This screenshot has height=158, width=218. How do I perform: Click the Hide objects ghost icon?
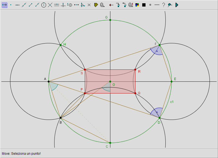coord(102,5)
